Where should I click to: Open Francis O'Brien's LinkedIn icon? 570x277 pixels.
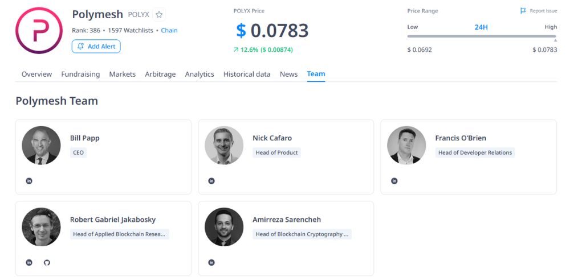(x=394, y=181)
